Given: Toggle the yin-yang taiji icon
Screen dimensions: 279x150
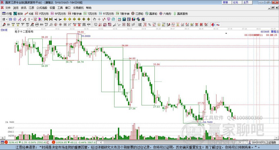Looking at the screenshot, I should 213,25.
